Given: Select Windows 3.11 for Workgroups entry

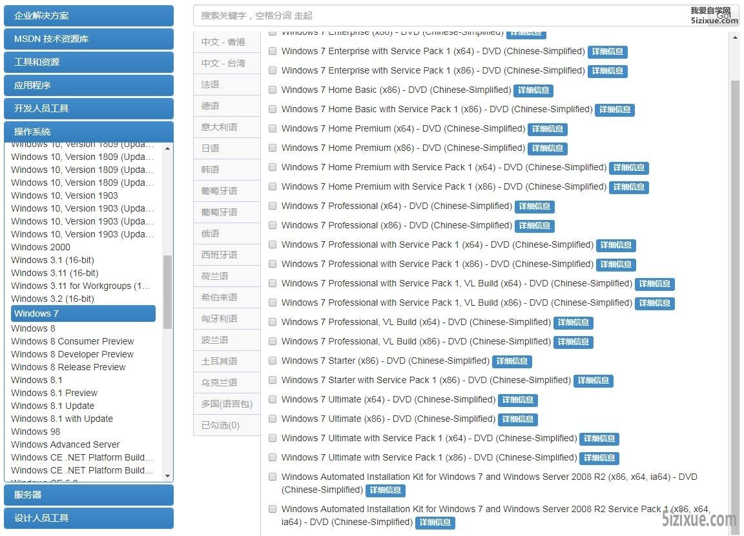Looking at the screenshot, I should pyautogui.click(x=80, y=286).
